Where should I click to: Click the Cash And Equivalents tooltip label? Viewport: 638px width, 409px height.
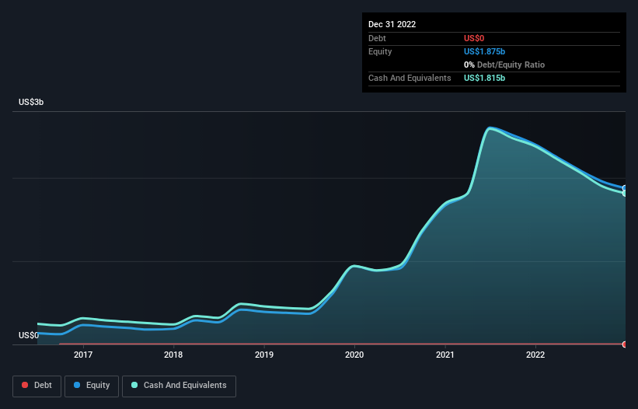(x=410, y=78)
